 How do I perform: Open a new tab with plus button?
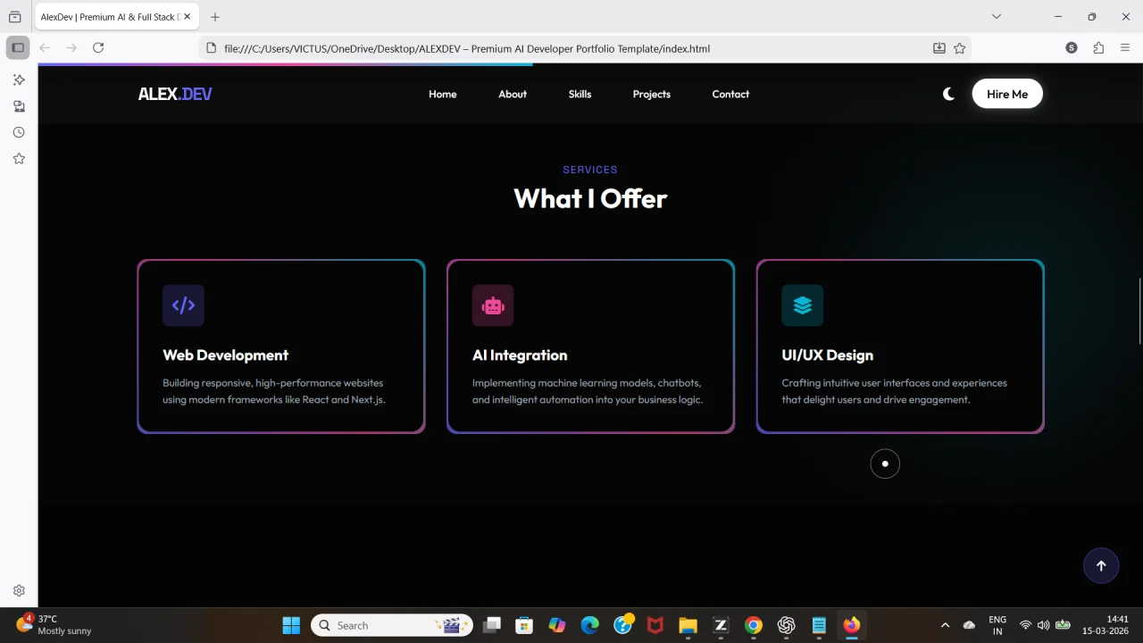215,17
